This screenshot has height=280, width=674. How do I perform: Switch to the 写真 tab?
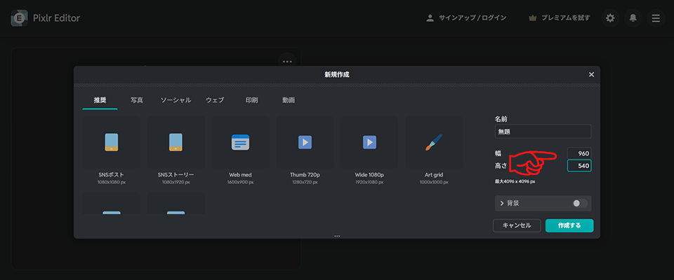[x=137, y=100]
